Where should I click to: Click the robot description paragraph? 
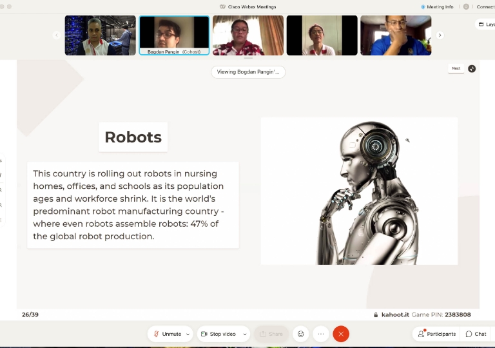pos(133,205)
